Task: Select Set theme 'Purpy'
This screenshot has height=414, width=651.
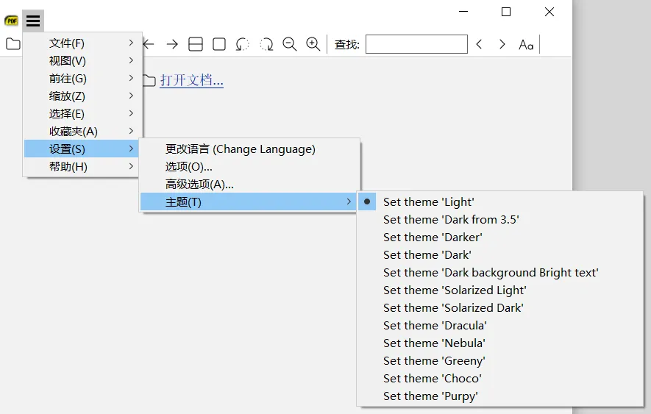Action: 500,396
